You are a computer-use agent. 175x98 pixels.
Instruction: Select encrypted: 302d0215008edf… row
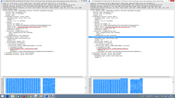point(32,51)
